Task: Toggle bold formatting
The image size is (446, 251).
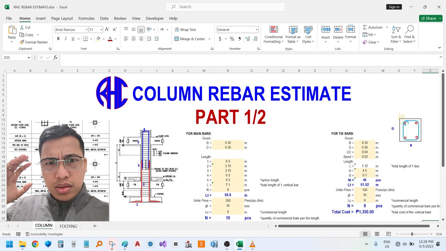Action: [58, 39]
